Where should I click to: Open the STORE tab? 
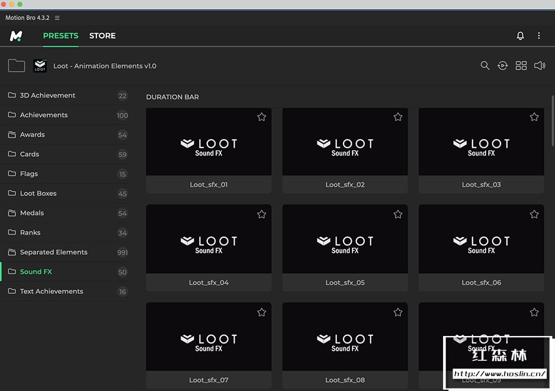coord(102,35)
